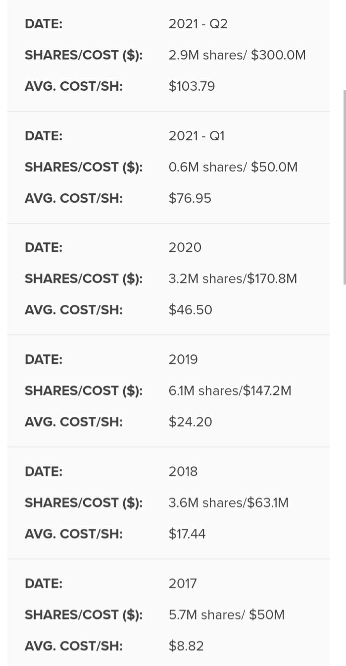Select the 2021 - Q2 date value
Image resolution: width=346 pixels, height=666 pixels.
pyautogui.click(x=198, y=24)
